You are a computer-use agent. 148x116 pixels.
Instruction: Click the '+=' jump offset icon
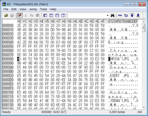[x=120, y=15]
